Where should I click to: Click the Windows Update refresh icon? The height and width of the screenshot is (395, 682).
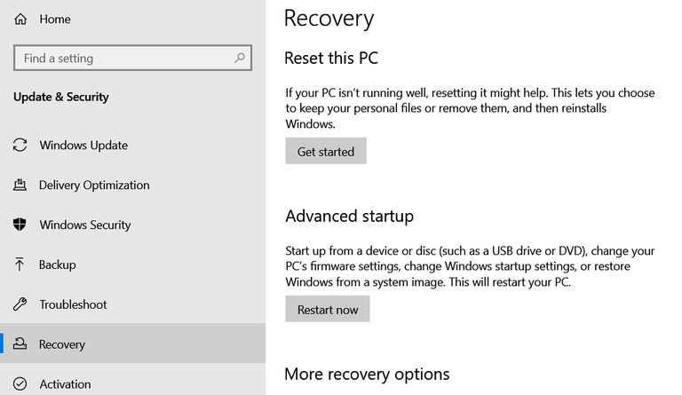click(20, 145)
